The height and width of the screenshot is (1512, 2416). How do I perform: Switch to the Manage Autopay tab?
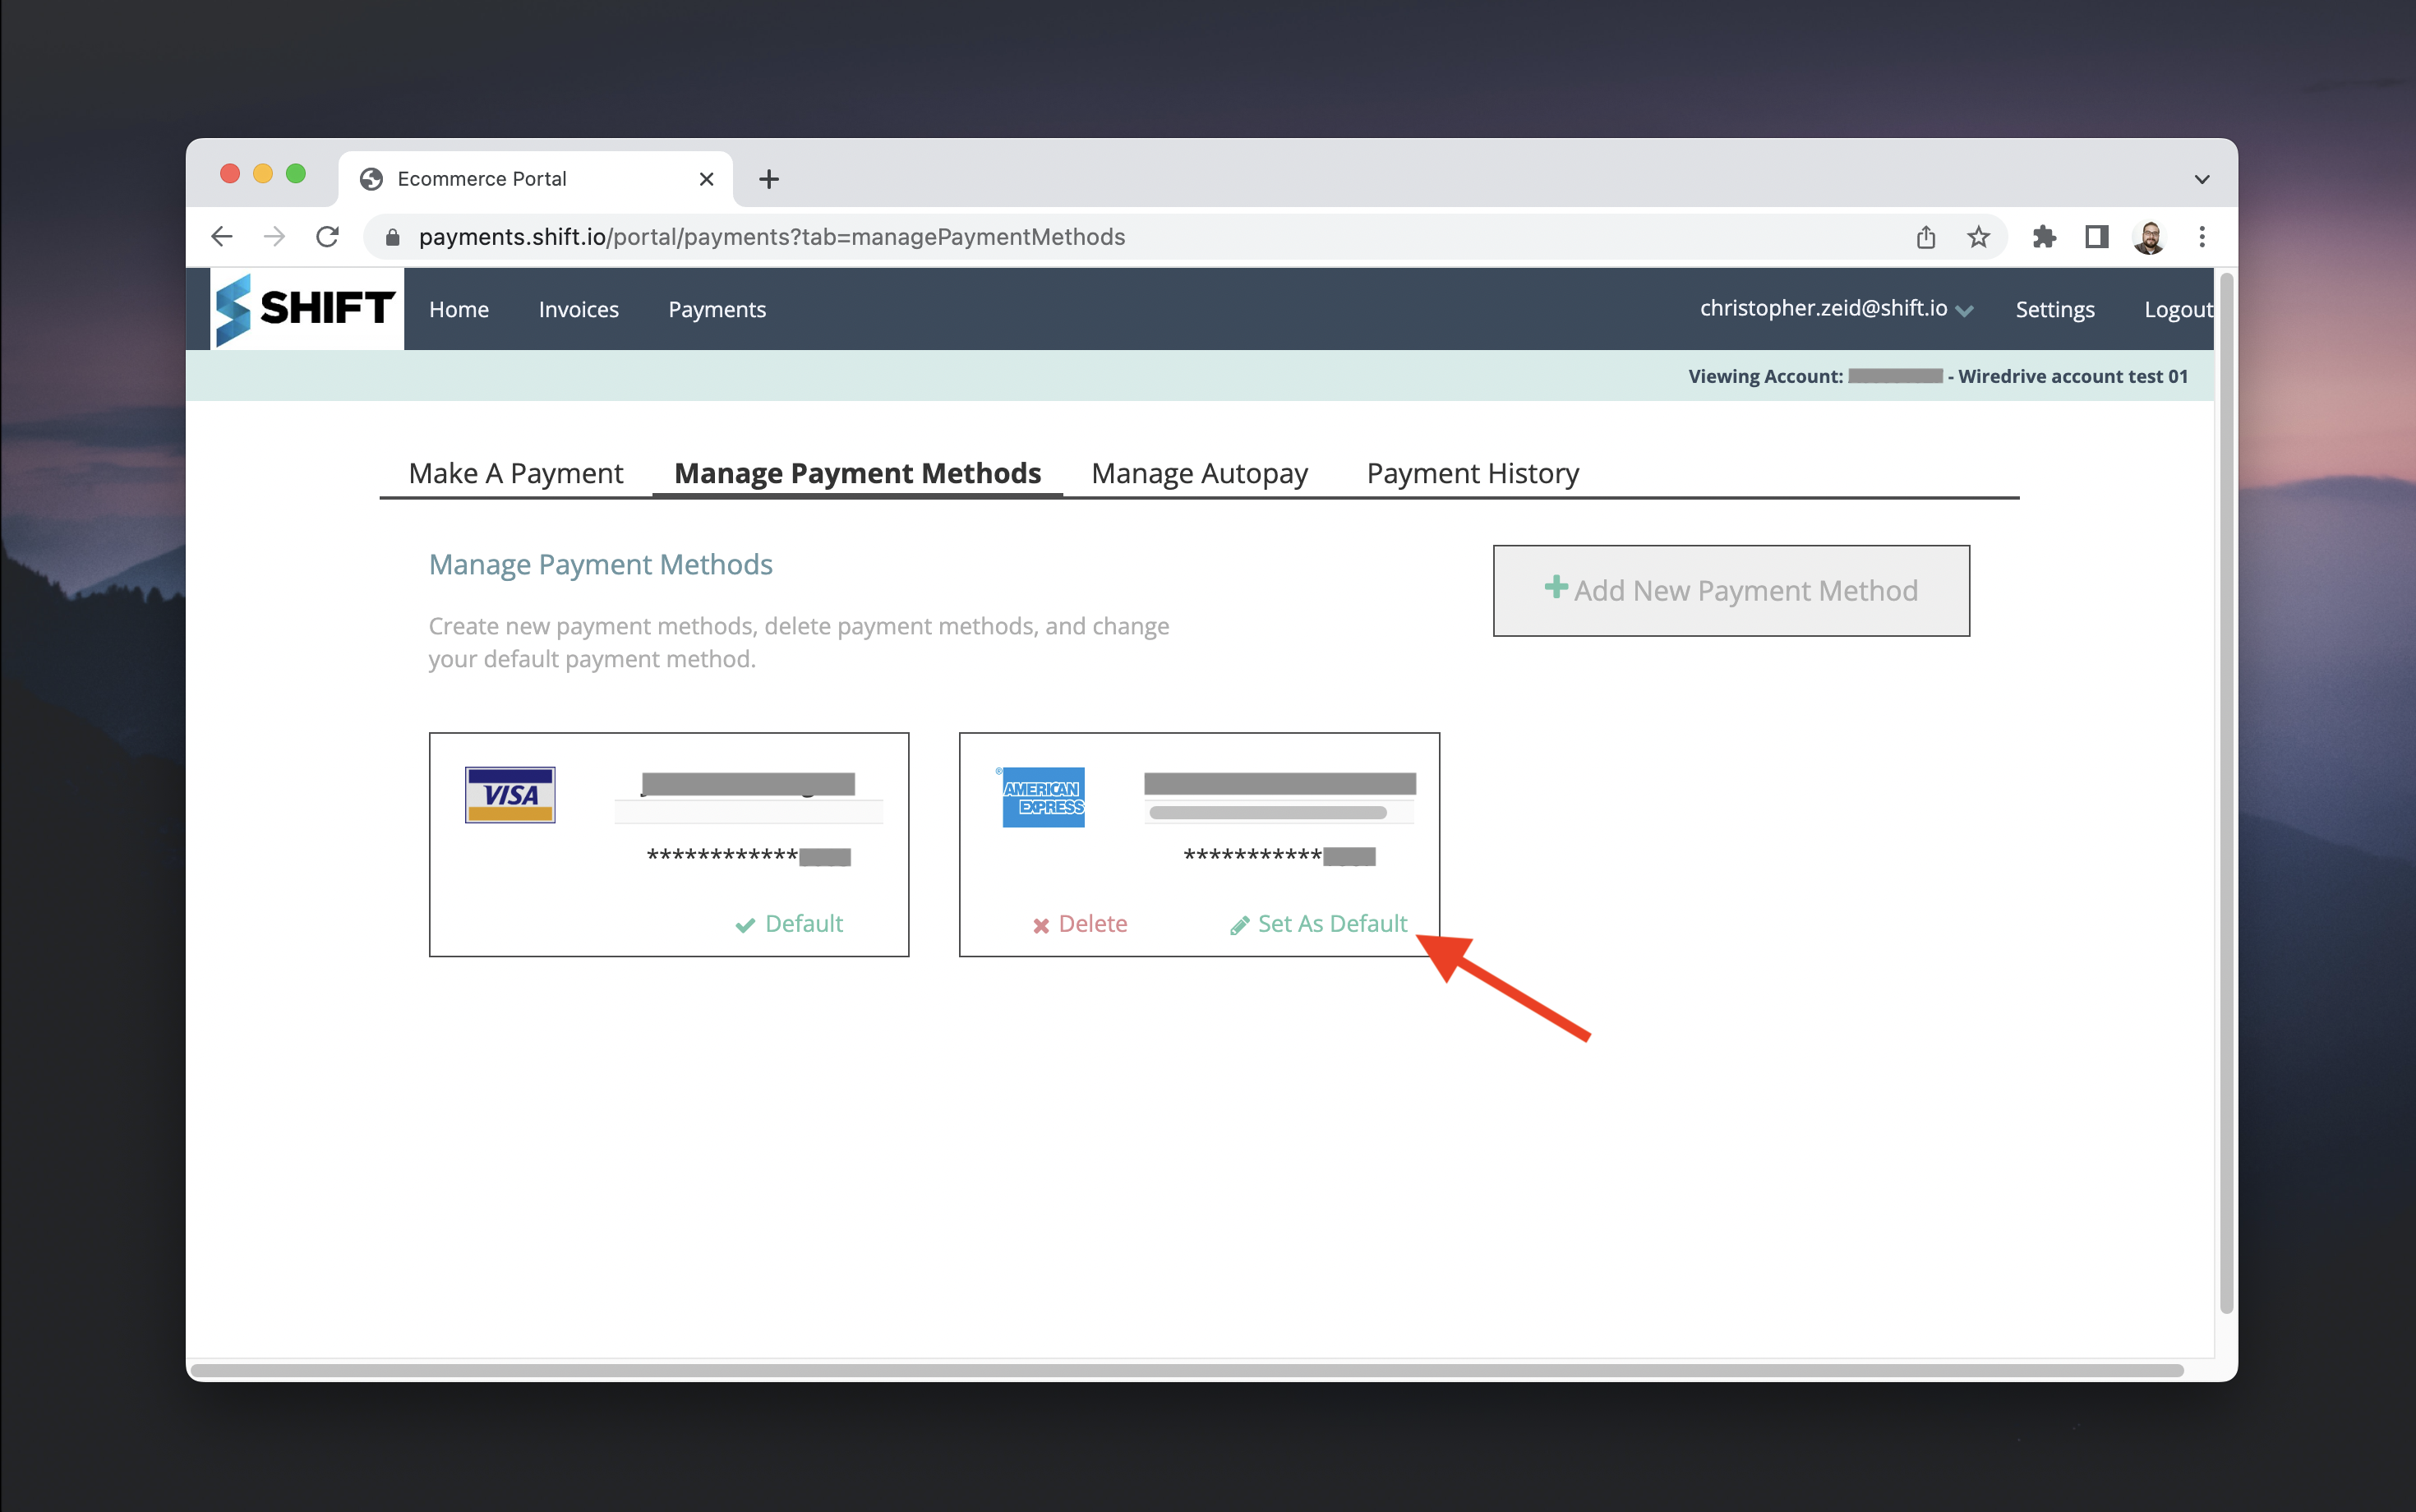1198,472
